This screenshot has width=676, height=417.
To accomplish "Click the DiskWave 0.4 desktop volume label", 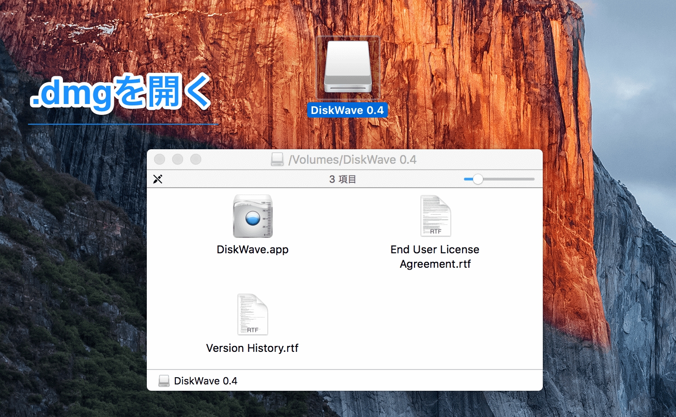I will (x=347, y=110).
